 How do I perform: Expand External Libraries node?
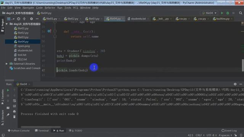7,64
